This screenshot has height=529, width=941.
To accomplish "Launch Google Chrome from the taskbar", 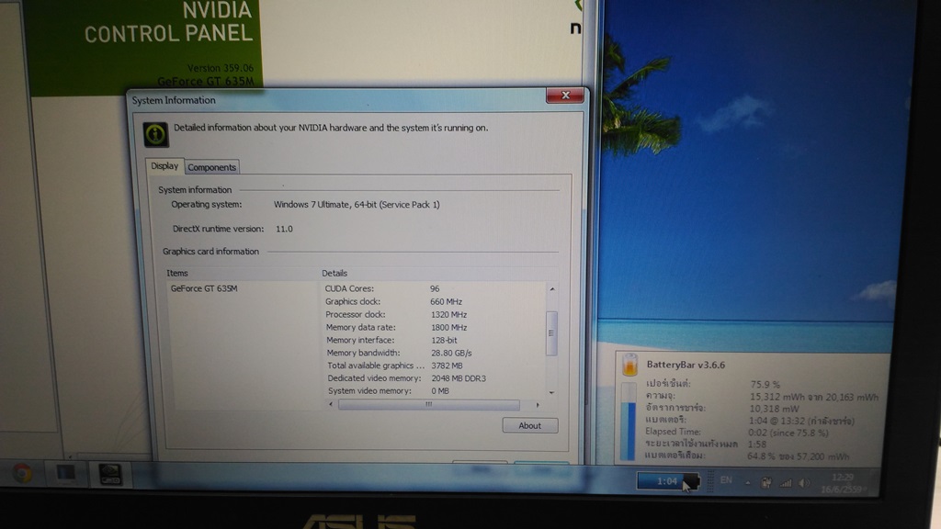I will pos(21,474).
